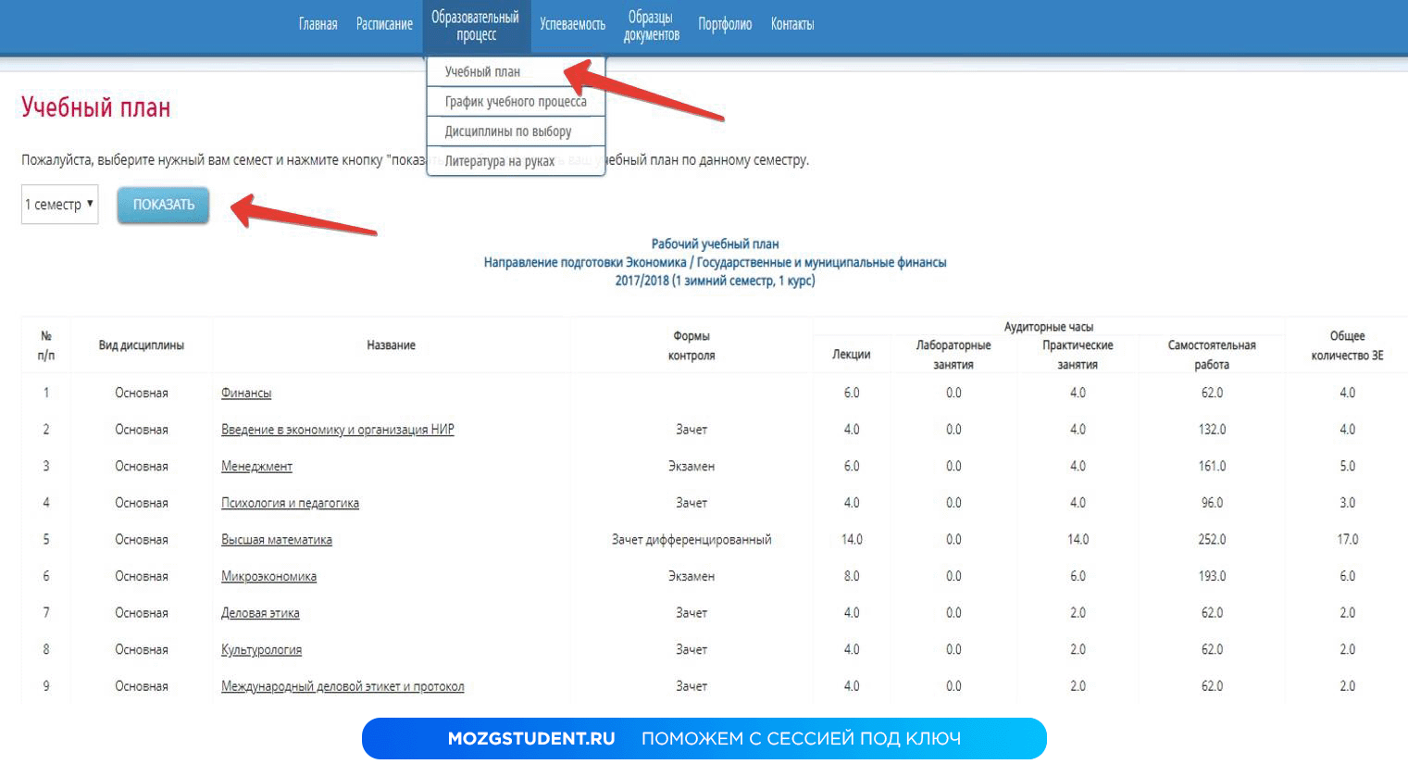Viewport: 1408px width, 764px height.
Task: Click the Формы контроля column header
Action: click(692, 345)
